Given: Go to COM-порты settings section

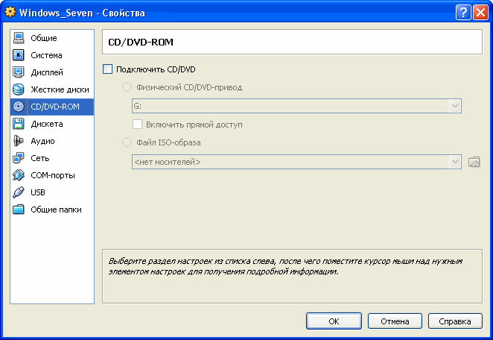Looking at the screenshot, I should (x=52, y=175).
